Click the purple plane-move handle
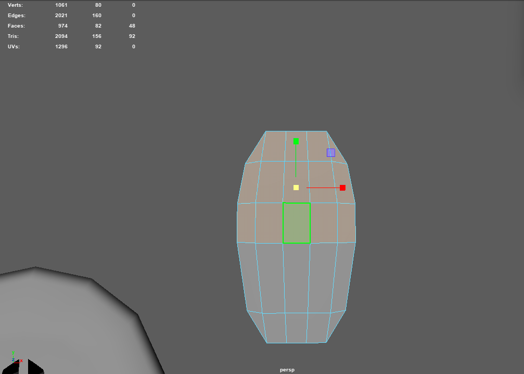524x374 pixels. pyautogui.click(x=330, y=153)
